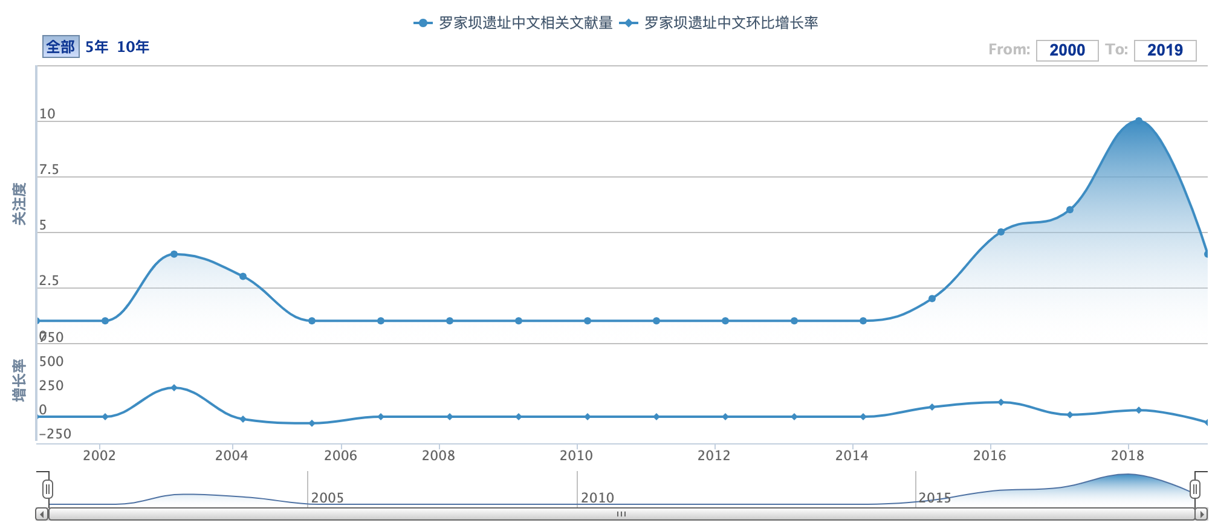
Task: Click the 2005 label in navigator timeline
Action: point(327,498)
